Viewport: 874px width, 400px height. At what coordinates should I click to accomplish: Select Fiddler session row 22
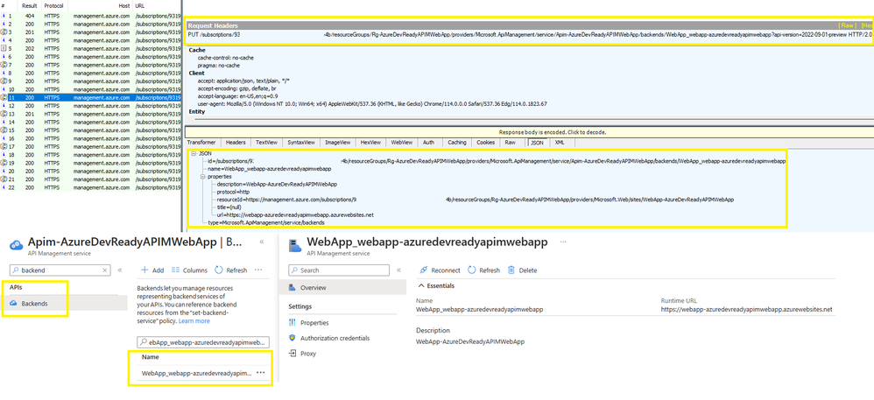click(90, 187)
